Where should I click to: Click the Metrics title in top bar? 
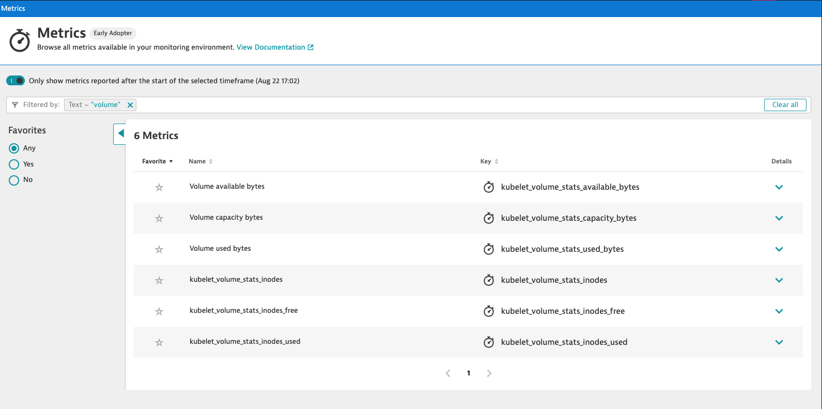coord(13,8)
